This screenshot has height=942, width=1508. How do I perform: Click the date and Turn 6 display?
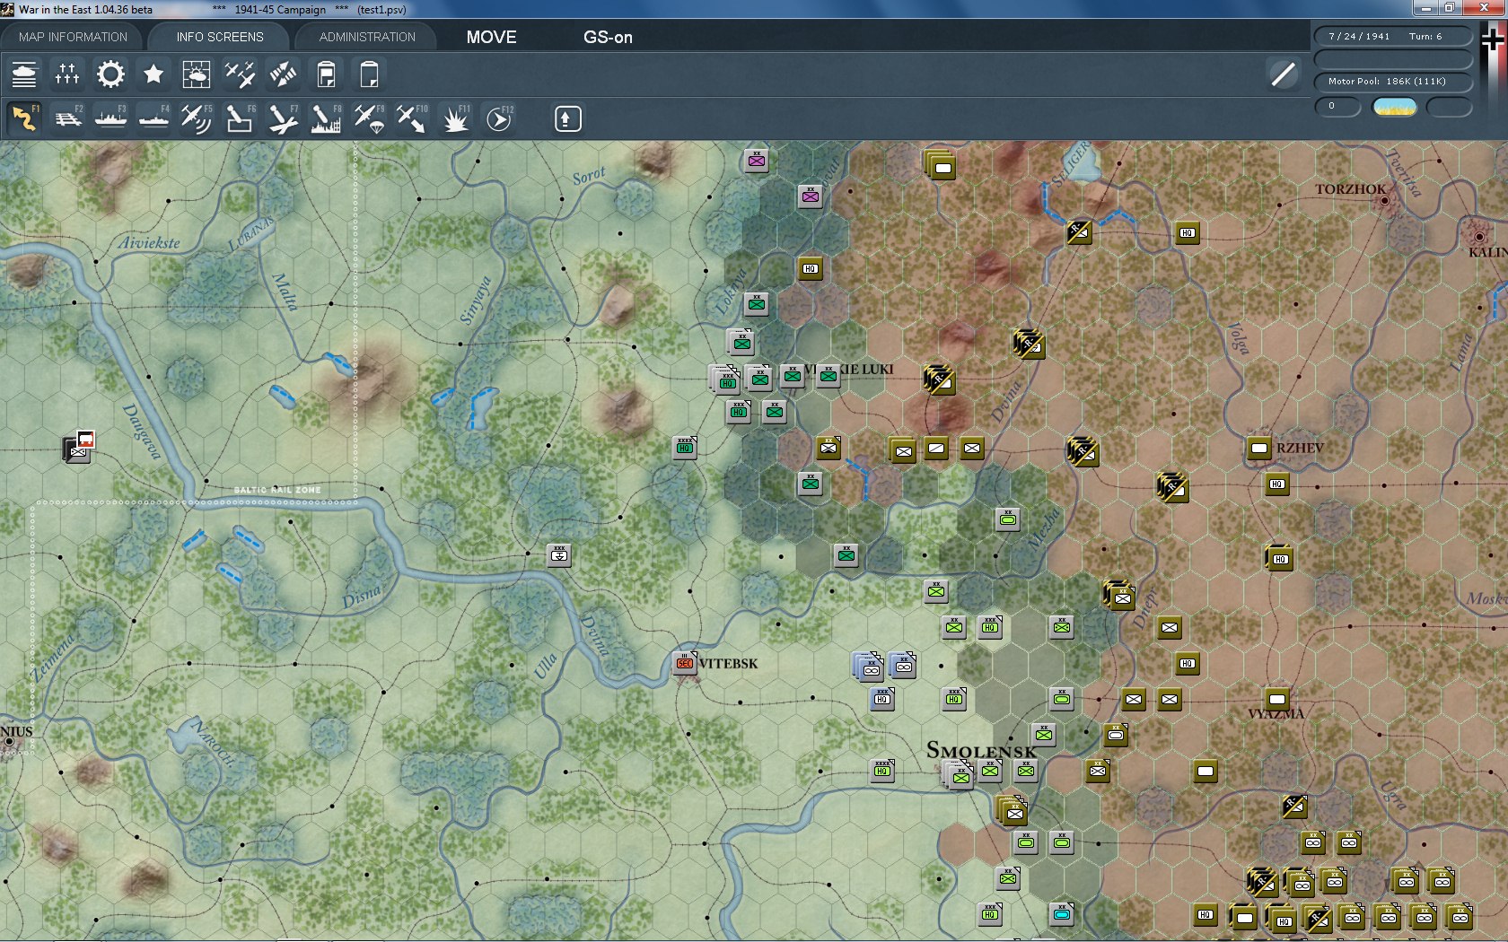pos(1393,37)
